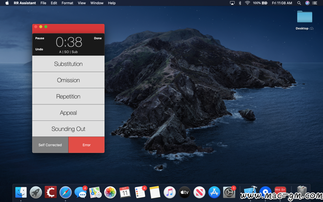Zoom RR Assistant window with green button
Image resolution: width=323 pixels, height=202 pixels.
click(x=46, y=27)
